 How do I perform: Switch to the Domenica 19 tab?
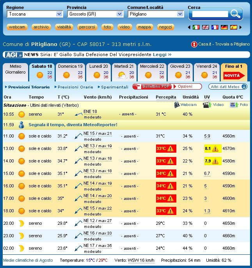pyautogui.click(x=70, y=72)
